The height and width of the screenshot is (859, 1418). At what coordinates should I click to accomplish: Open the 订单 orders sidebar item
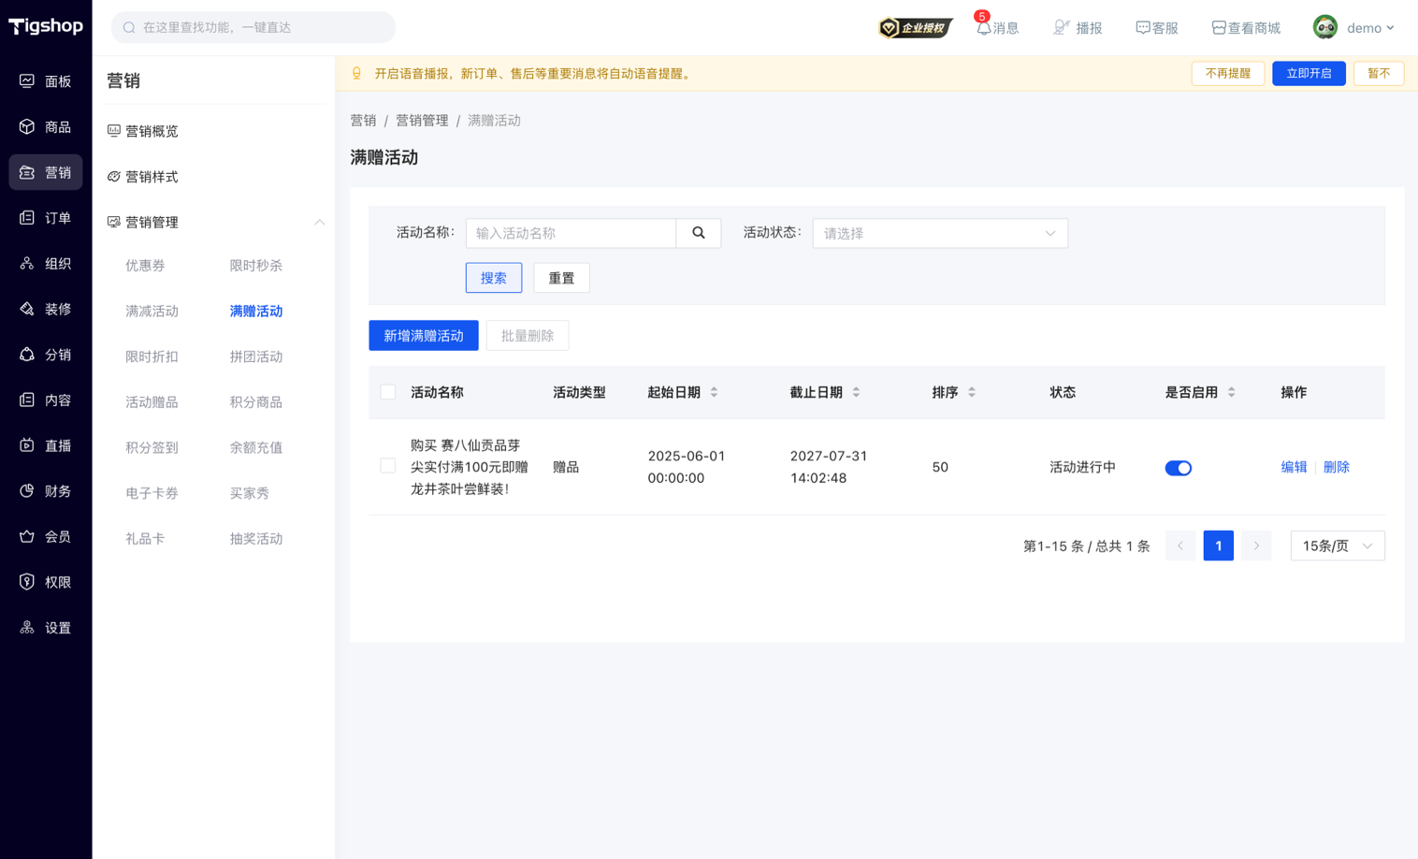[46, 218]
